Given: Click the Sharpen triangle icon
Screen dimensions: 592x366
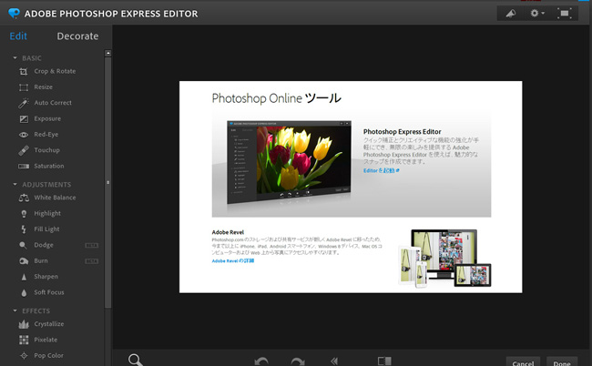Looking at the screenshot, I should [24, 277].
